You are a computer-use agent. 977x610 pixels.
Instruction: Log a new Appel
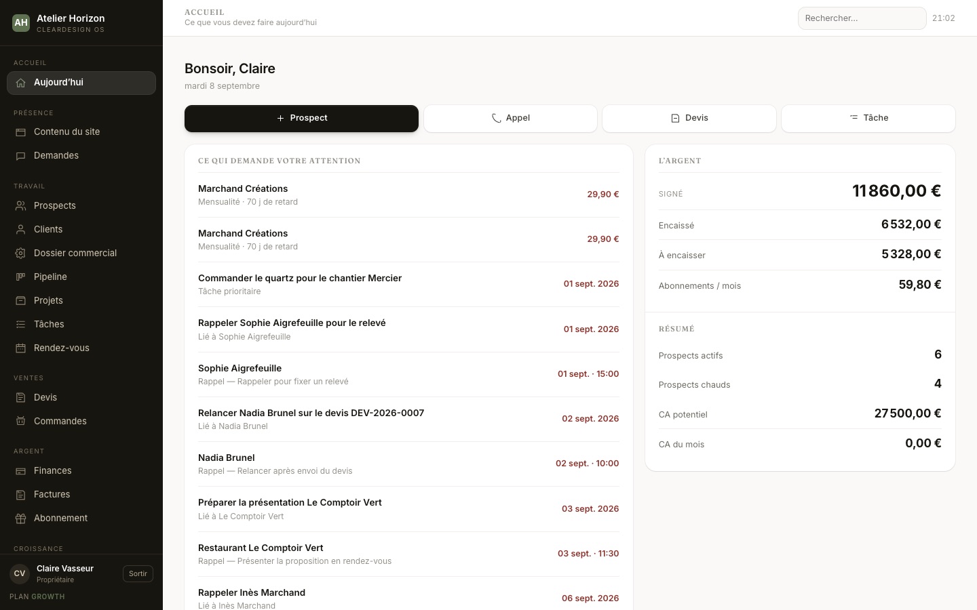pyautogui.click(x=510, y=119)
